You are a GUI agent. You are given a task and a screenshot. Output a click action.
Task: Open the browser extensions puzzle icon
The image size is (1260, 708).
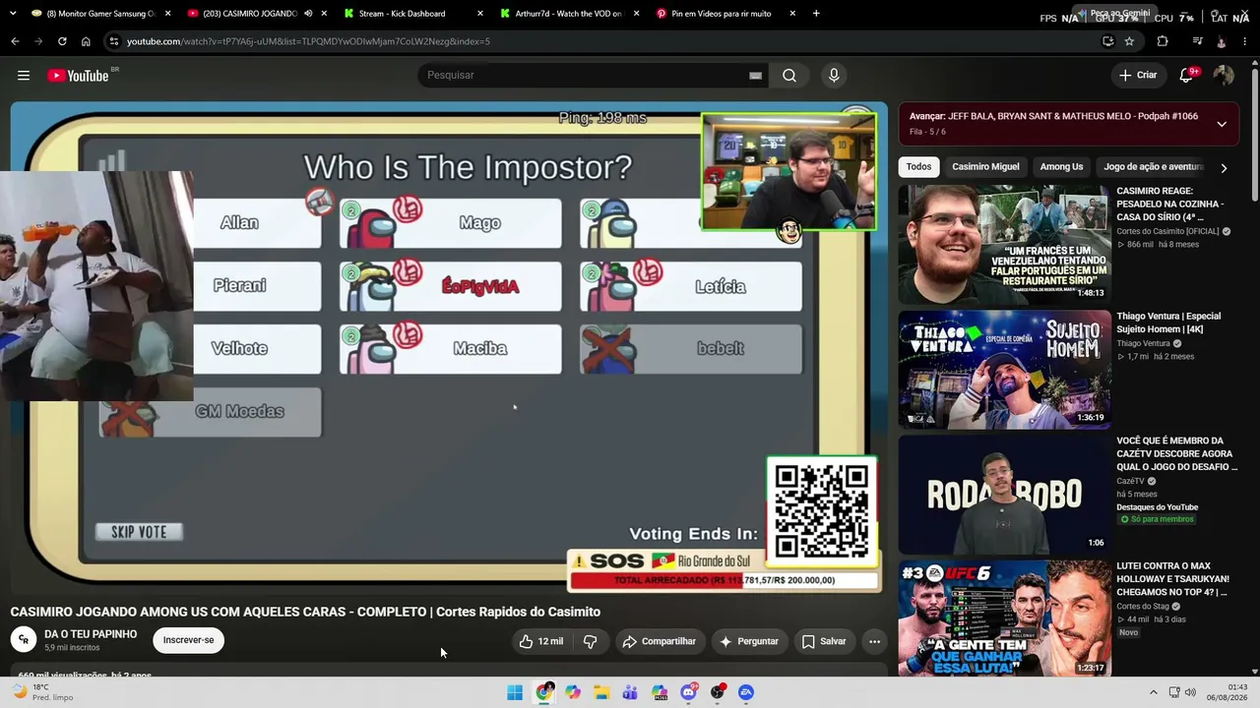coord(1163,41)
